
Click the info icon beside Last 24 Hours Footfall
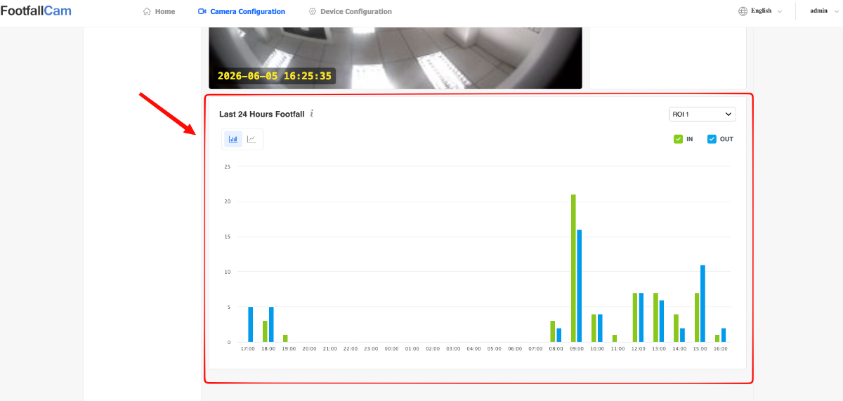pos(312,114)
